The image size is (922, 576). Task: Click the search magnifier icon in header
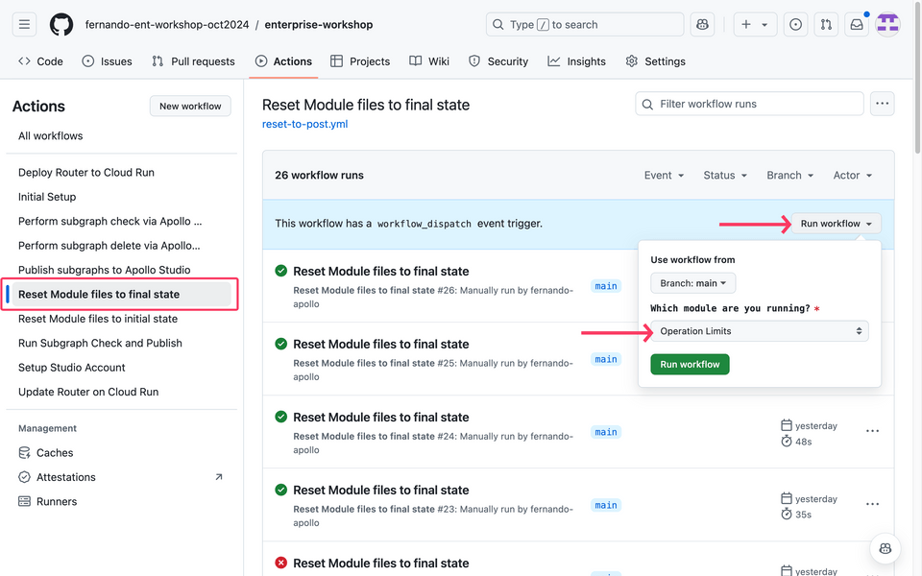pyautogui.click(x=498, y=25)
